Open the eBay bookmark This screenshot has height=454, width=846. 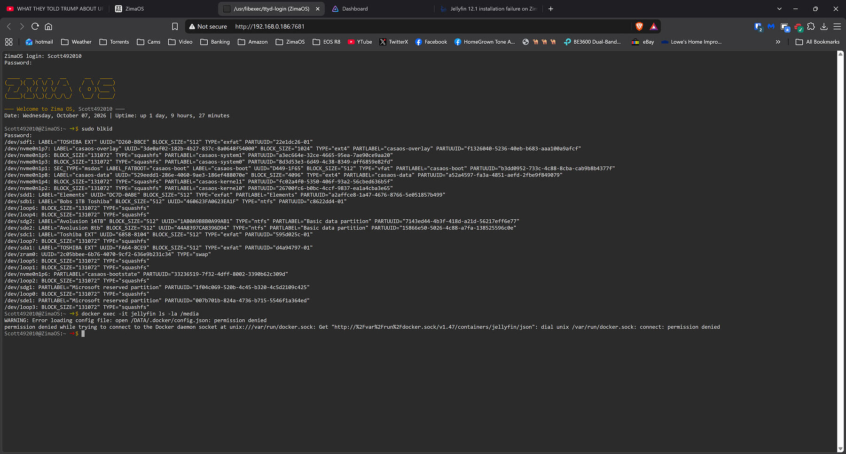click(x=642, y=42)
